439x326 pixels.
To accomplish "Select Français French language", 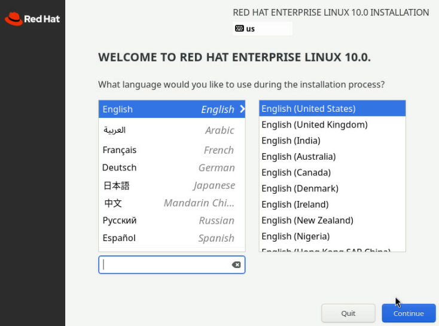I will (x=172, y=150).
